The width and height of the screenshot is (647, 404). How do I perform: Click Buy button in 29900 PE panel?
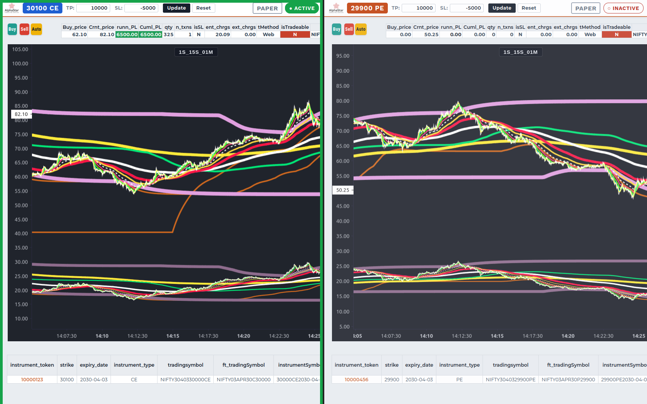(337, 29)
